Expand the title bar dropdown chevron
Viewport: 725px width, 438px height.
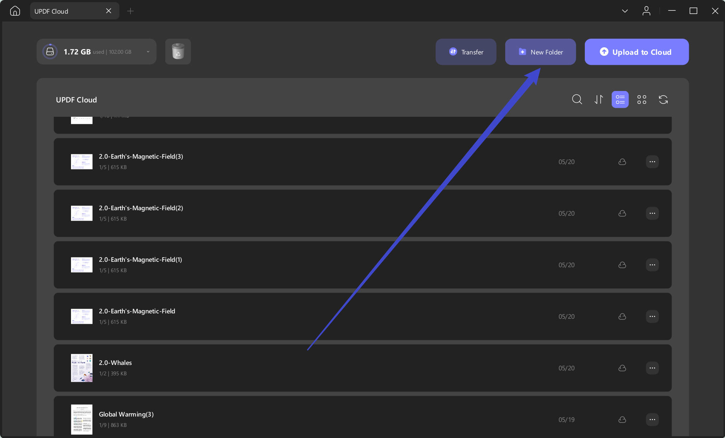coord(625,11)
